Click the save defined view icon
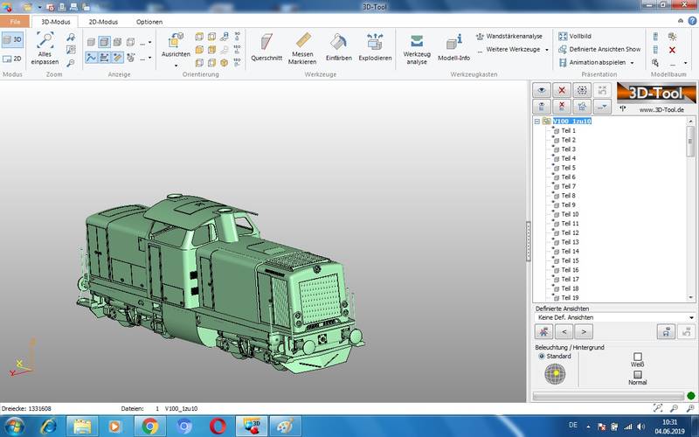699x437 pixels. tap(666, 332)
